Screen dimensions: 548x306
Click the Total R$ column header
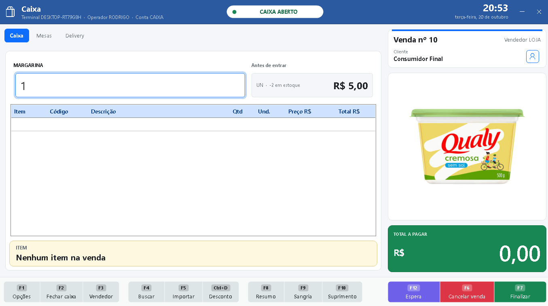pos(349,111)
